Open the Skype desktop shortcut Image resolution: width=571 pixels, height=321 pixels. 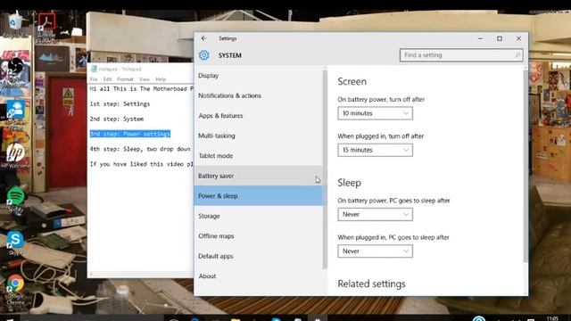point(15,243)
